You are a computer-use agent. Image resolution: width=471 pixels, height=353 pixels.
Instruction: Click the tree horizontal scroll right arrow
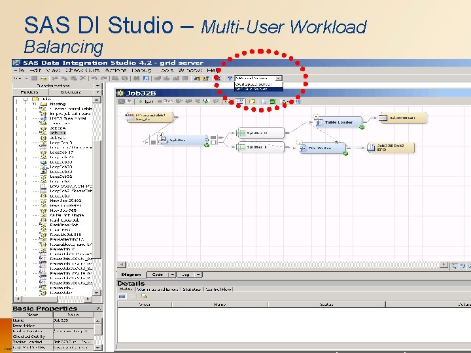[88, 299]
